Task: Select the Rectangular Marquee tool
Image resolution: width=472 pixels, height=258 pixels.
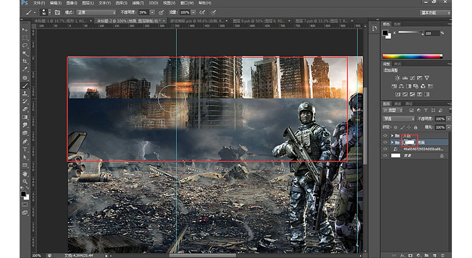Action: click(x=25, y=38)
